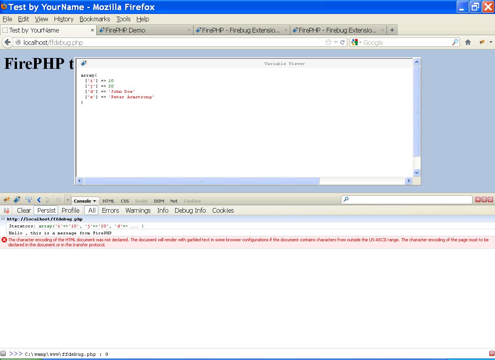
Task: Click the FirePHP icon in Variable Viewer header
Action: tap(84, 63)
